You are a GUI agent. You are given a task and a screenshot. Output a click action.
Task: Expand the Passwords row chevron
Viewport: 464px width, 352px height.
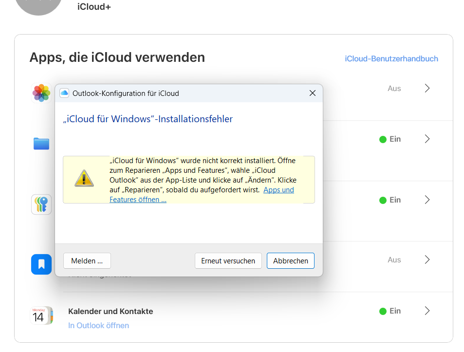pyautogui.click(x=427, y=200)
